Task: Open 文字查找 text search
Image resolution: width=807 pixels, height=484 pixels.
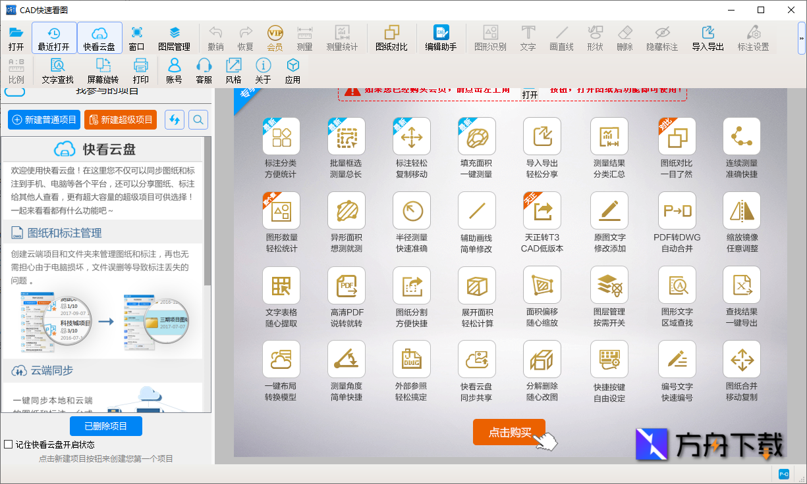Action: tap(56, 70)
